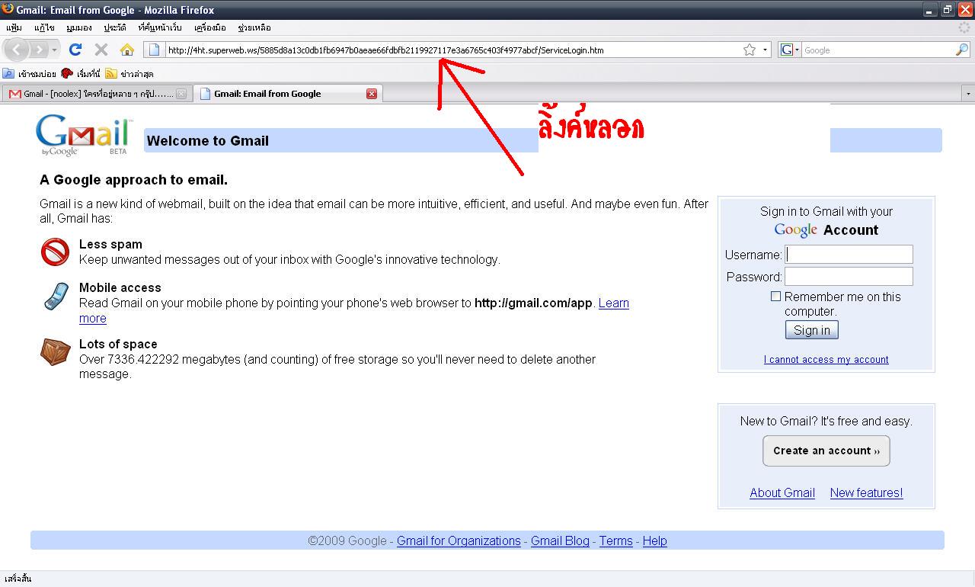Image resolution: width=975 pixels, height=587 pixels.
Task: Go forward with the Forward arrow button
Action: pyautogui.click(x=38, y=50)
